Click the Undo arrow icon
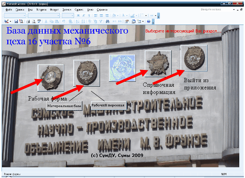The width and height of the screenshot is (245, 178). tap(64, 21)
